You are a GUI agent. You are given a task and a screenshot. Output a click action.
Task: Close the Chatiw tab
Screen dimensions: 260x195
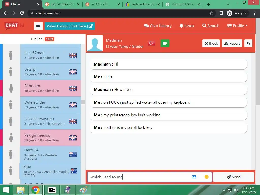[38, 4]
